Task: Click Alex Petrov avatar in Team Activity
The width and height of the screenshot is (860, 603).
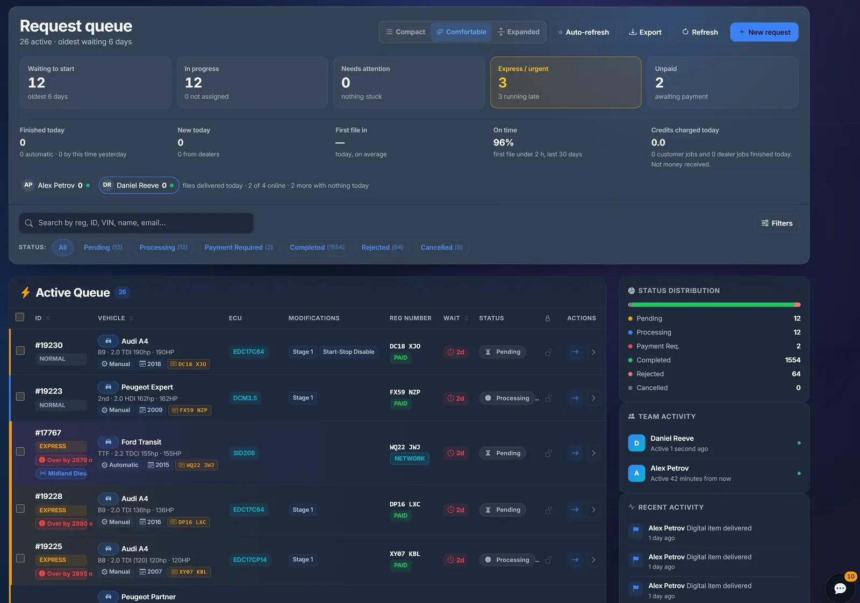Action: (636, 473)
